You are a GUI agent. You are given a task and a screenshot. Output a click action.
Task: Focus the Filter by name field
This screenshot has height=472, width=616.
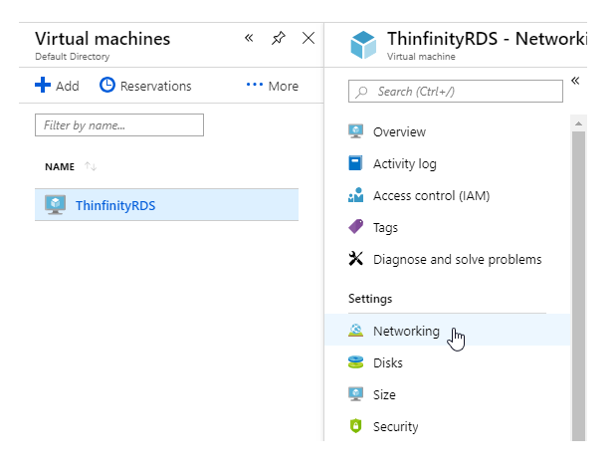[x=119, y=125]
